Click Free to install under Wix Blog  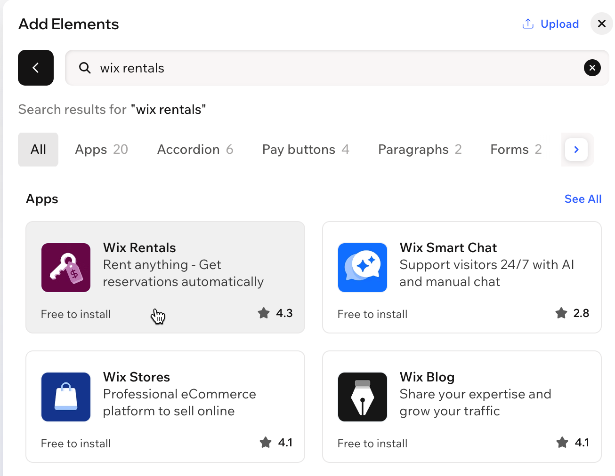[372, 444]
